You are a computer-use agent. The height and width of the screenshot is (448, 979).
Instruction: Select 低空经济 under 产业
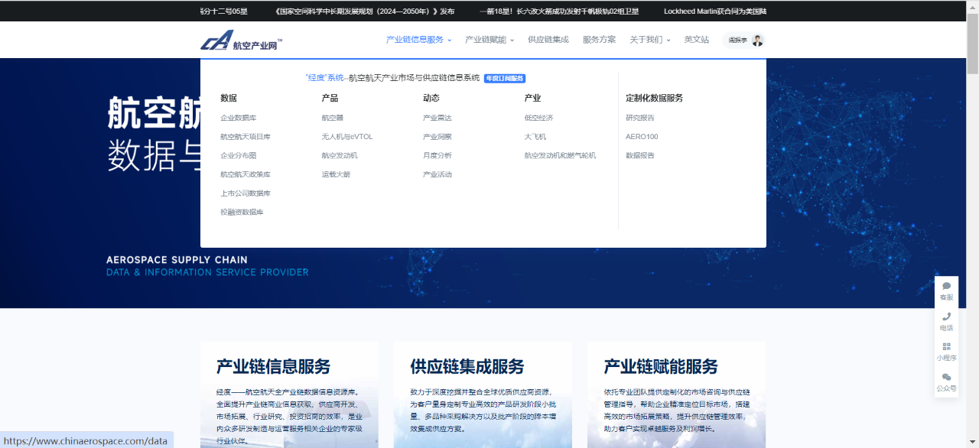[538, 118]
